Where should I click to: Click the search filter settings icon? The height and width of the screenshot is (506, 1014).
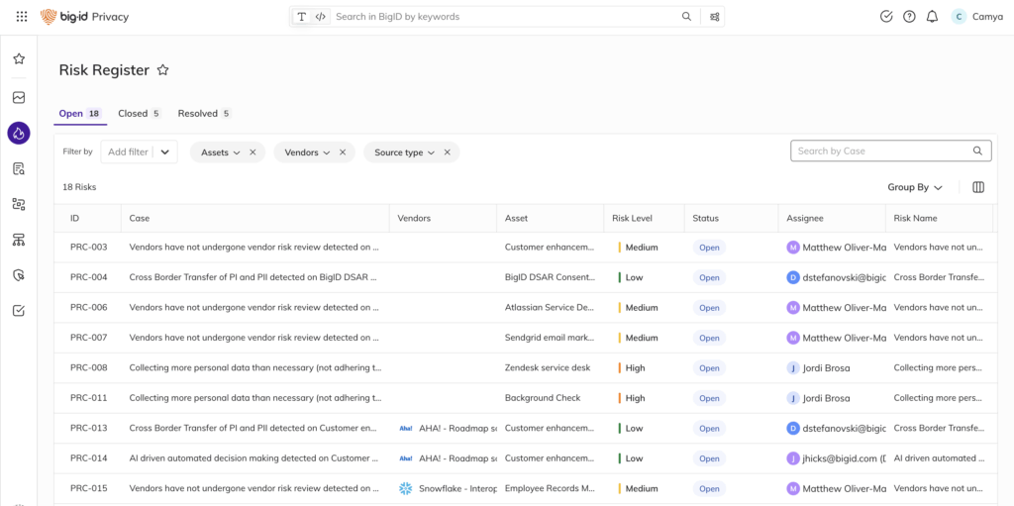click(715, 17)
